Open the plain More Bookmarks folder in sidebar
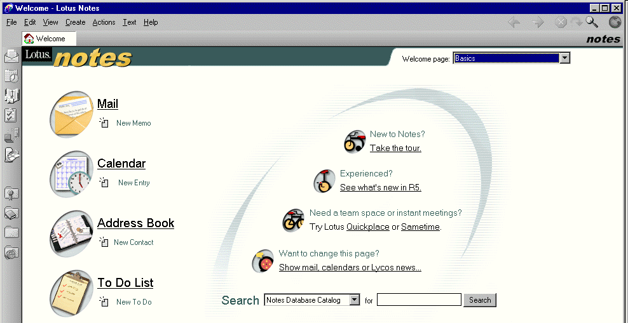This screenshot has width=628, height=323. (x=11, y=232)
